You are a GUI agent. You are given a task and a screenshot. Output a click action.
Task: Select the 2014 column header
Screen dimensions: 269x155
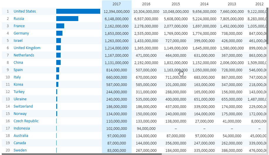point(204,4)
